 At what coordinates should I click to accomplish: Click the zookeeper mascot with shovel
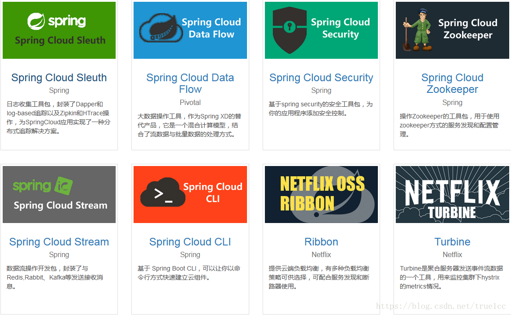[x=417, y=30]
